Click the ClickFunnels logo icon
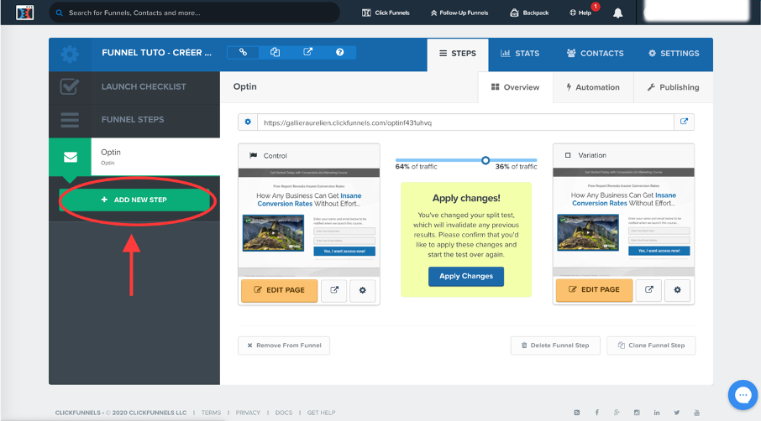The height and width of the screenshot is (421, 761). pyautogui.click(x=24, y=13)
